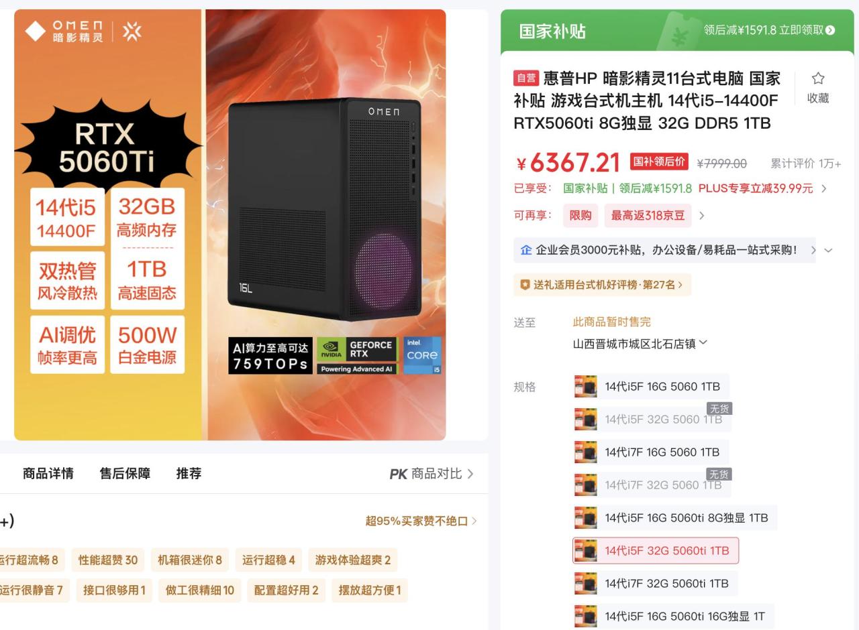Select spec 14代i7F 16G 5060 1TB
Viewport: 859px width, 630px height.
coord(650,452)
